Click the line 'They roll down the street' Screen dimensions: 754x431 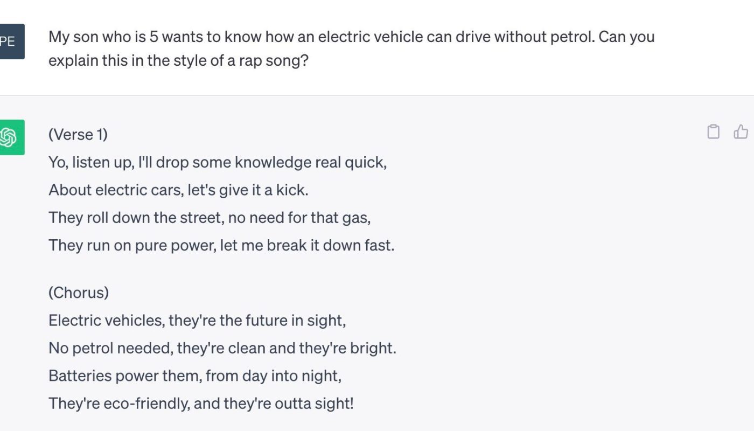tap(210, 218)
